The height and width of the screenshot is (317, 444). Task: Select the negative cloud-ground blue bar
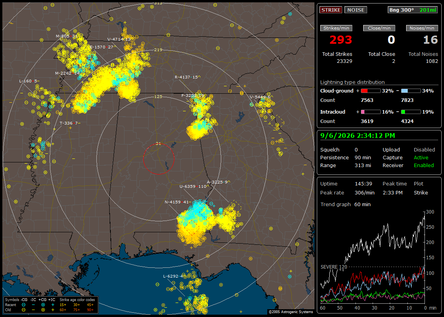[x=411, y=91]
